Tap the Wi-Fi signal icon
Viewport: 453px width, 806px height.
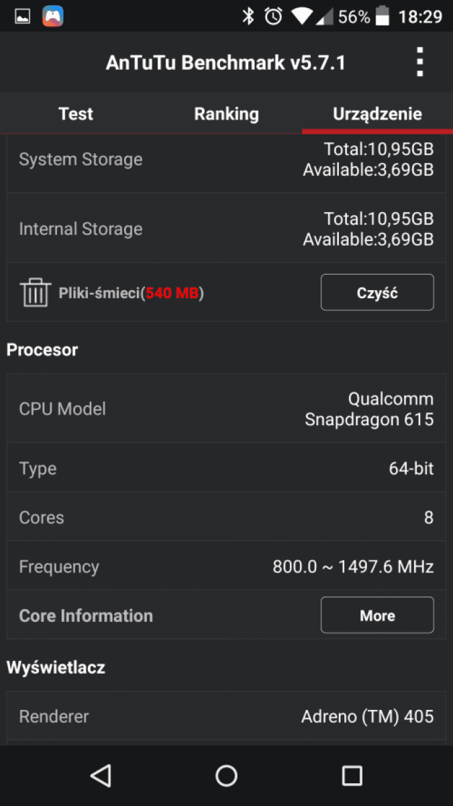click(304, 16)
